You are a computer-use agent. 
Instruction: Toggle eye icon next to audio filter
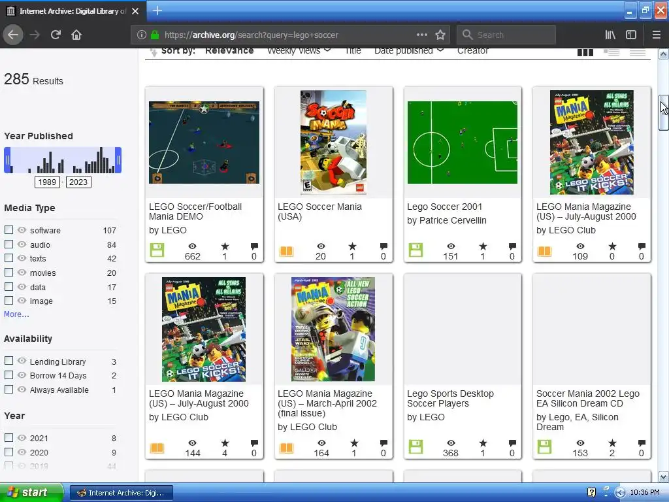tap(22, 244)
